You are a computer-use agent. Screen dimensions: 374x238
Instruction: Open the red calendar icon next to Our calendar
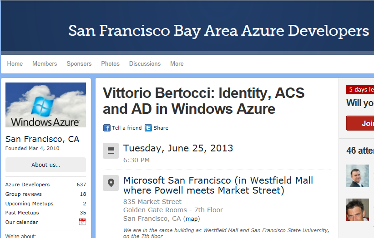click(82, 222)
